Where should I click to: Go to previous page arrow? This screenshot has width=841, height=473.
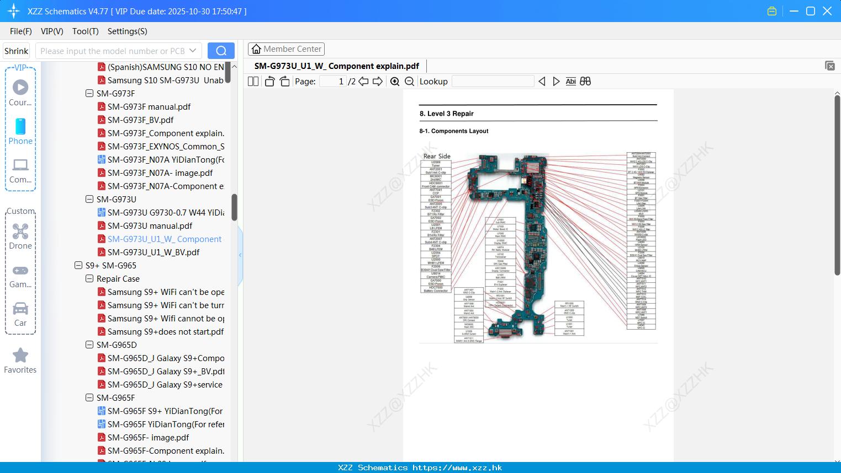[363, 82]
